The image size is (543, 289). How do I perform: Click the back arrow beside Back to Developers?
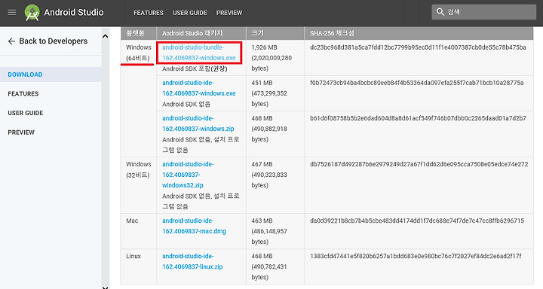(11, 41)
